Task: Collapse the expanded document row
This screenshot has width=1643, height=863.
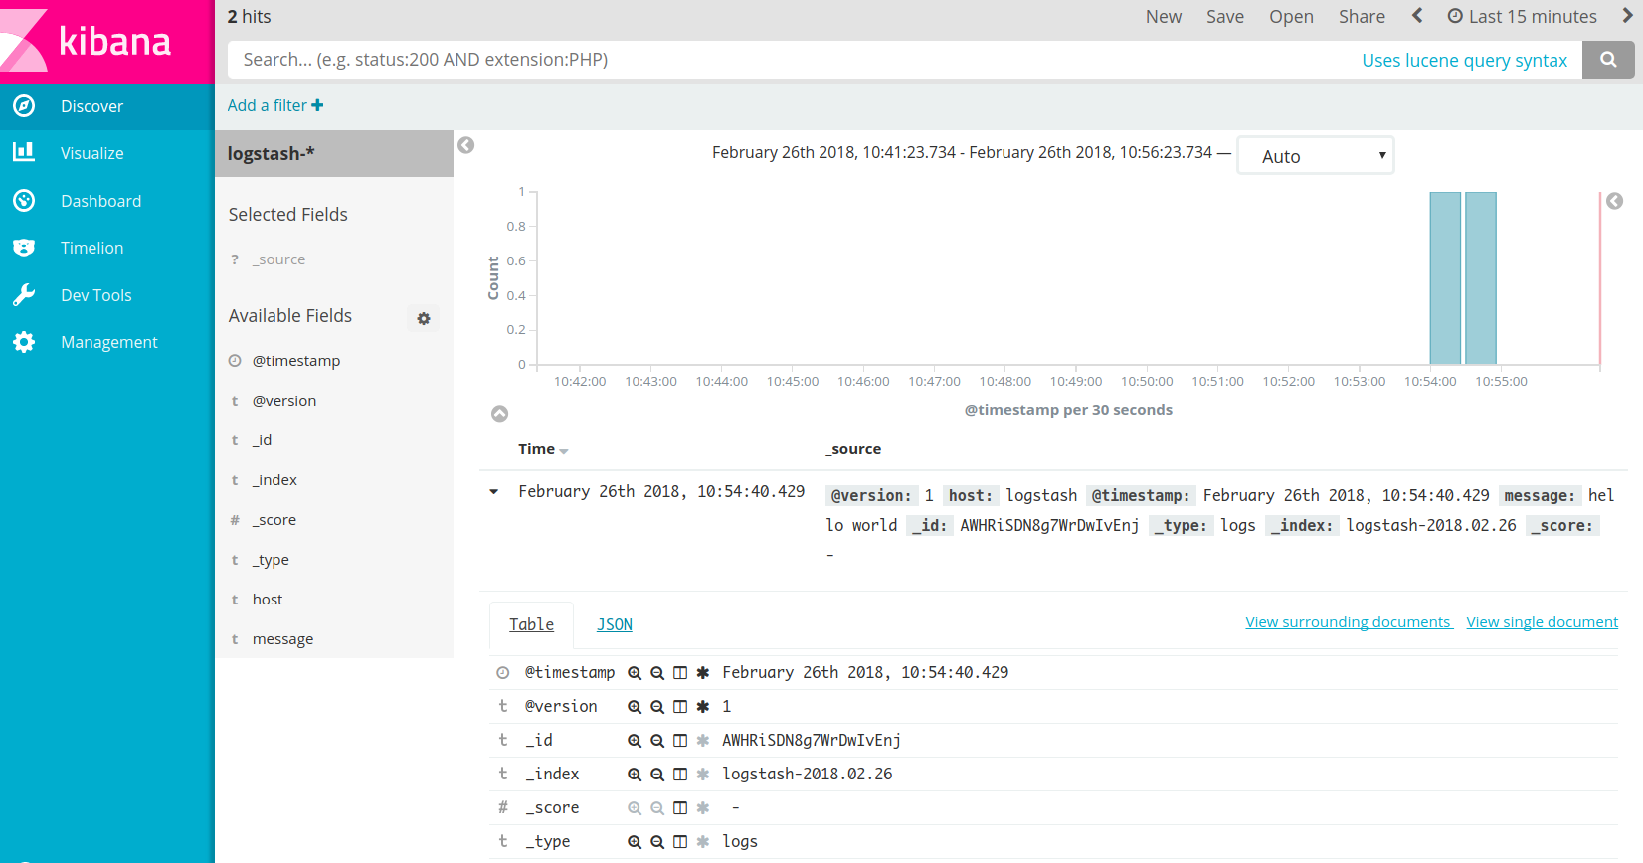Action: click(494, 492)
